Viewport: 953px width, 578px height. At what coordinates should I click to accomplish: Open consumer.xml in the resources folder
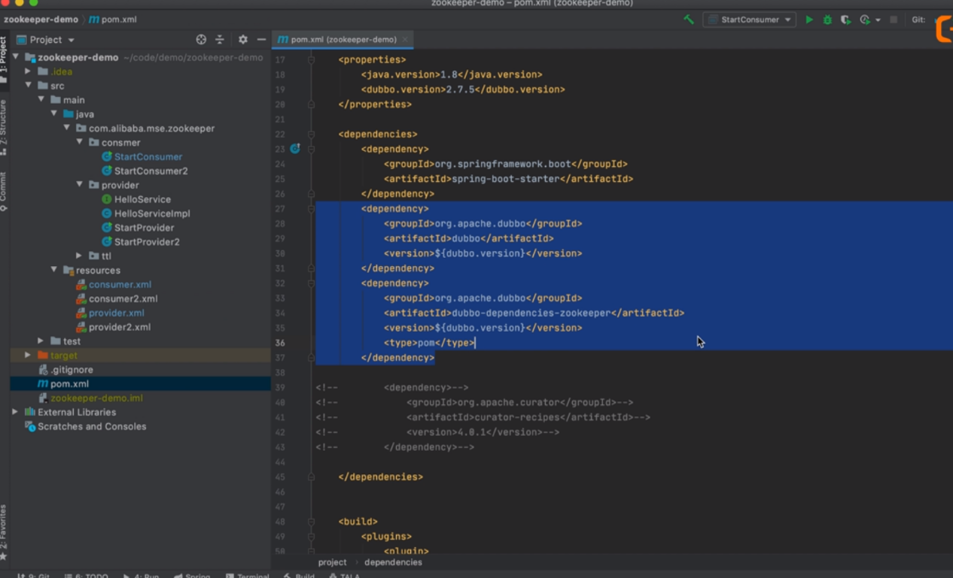point(120,285)
